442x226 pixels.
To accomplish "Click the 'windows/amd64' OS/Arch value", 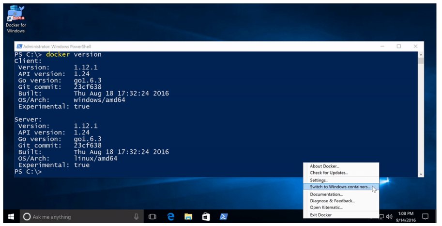I will click(x=100, y=100).
